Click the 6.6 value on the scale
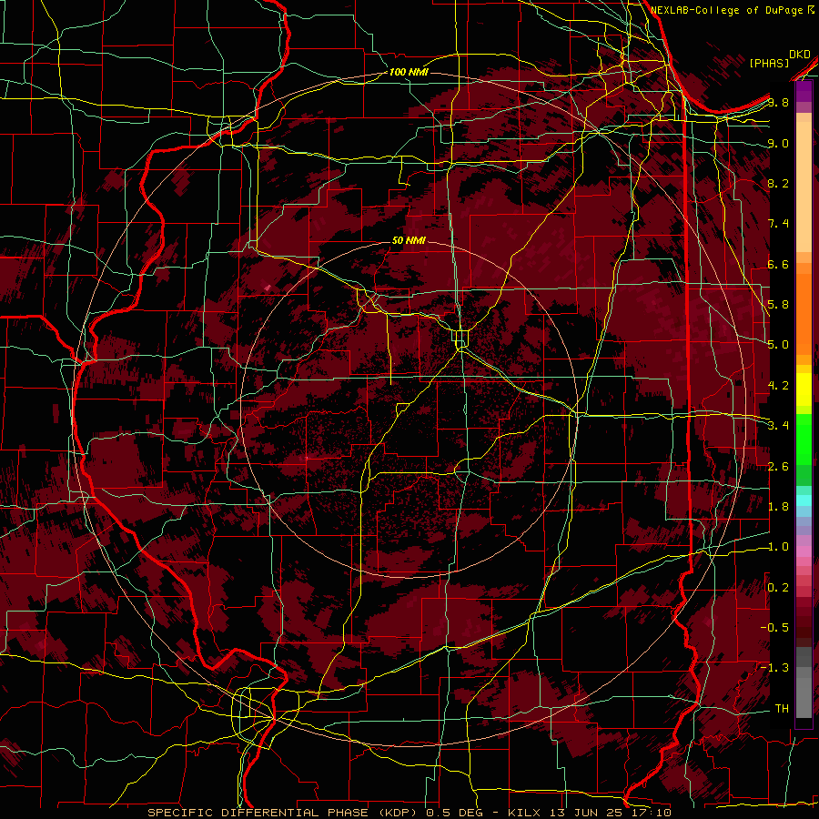Viewport: 819px width, 819px height. [778, 264]
